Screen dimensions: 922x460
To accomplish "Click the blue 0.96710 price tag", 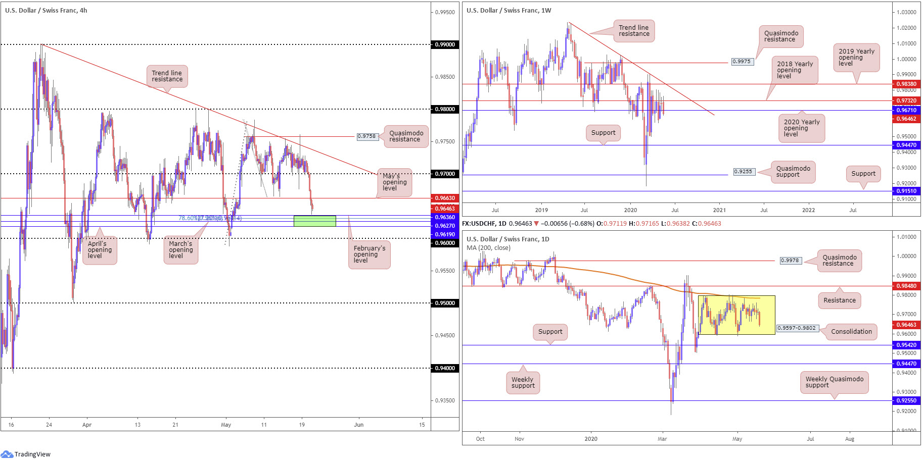I will (x=906, y=110).
